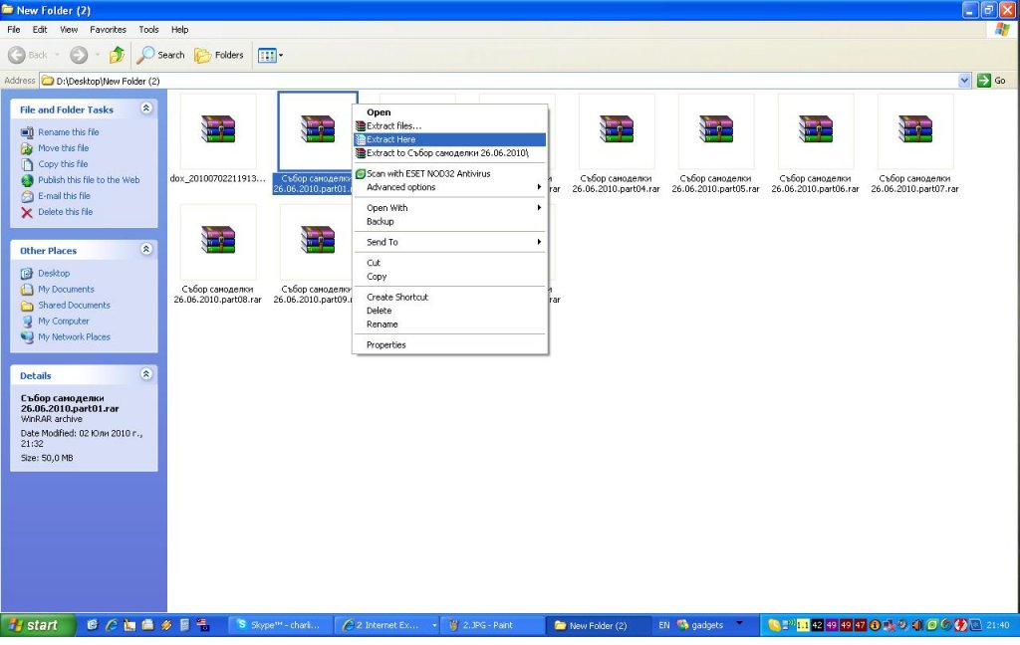Click the Rename this file link
Image resolution: width=1020 pixels, height=645 pixels.
(x=68, y=132)
